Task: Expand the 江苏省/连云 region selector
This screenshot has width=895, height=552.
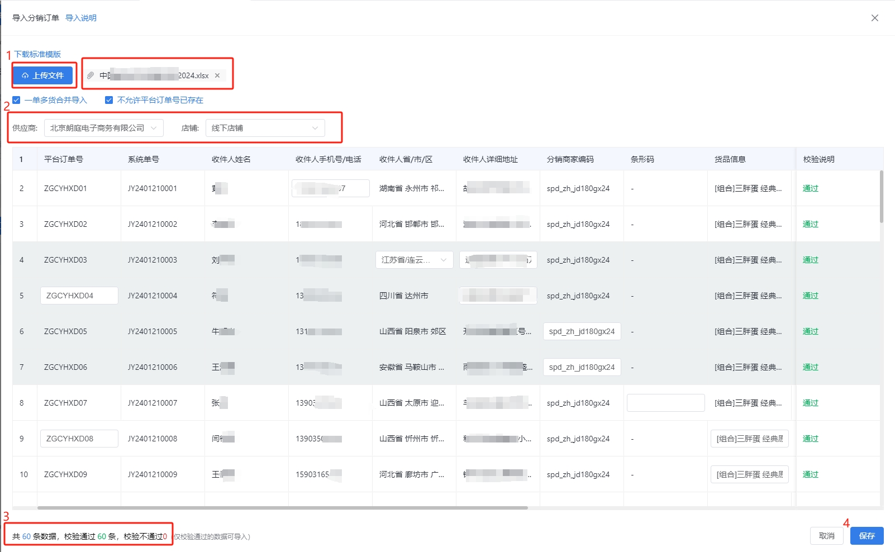Action: click(413, 260)
